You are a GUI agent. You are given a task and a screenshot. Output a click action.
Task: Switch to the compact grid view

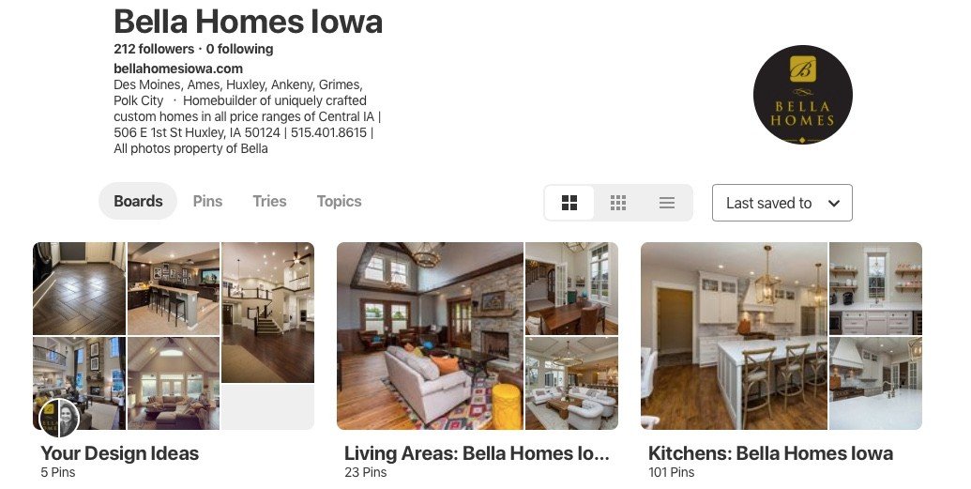coord(618,203)
